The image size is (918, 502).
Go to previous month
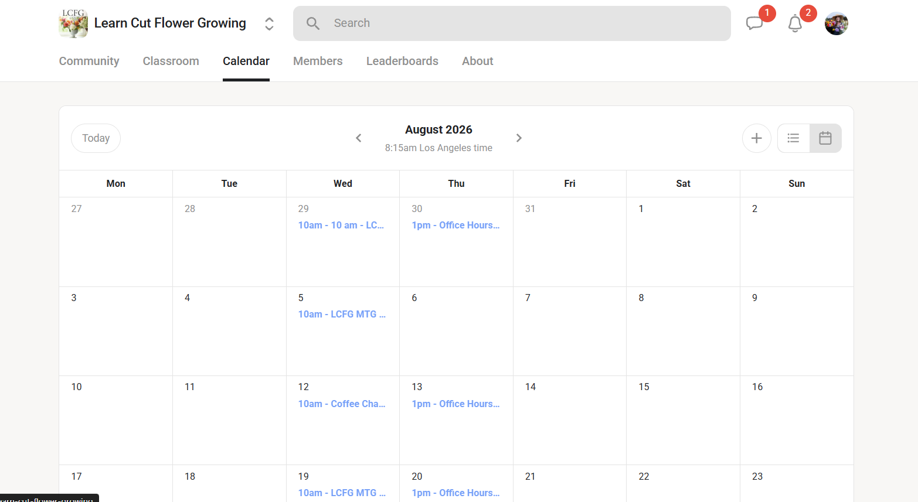[359, 138]
